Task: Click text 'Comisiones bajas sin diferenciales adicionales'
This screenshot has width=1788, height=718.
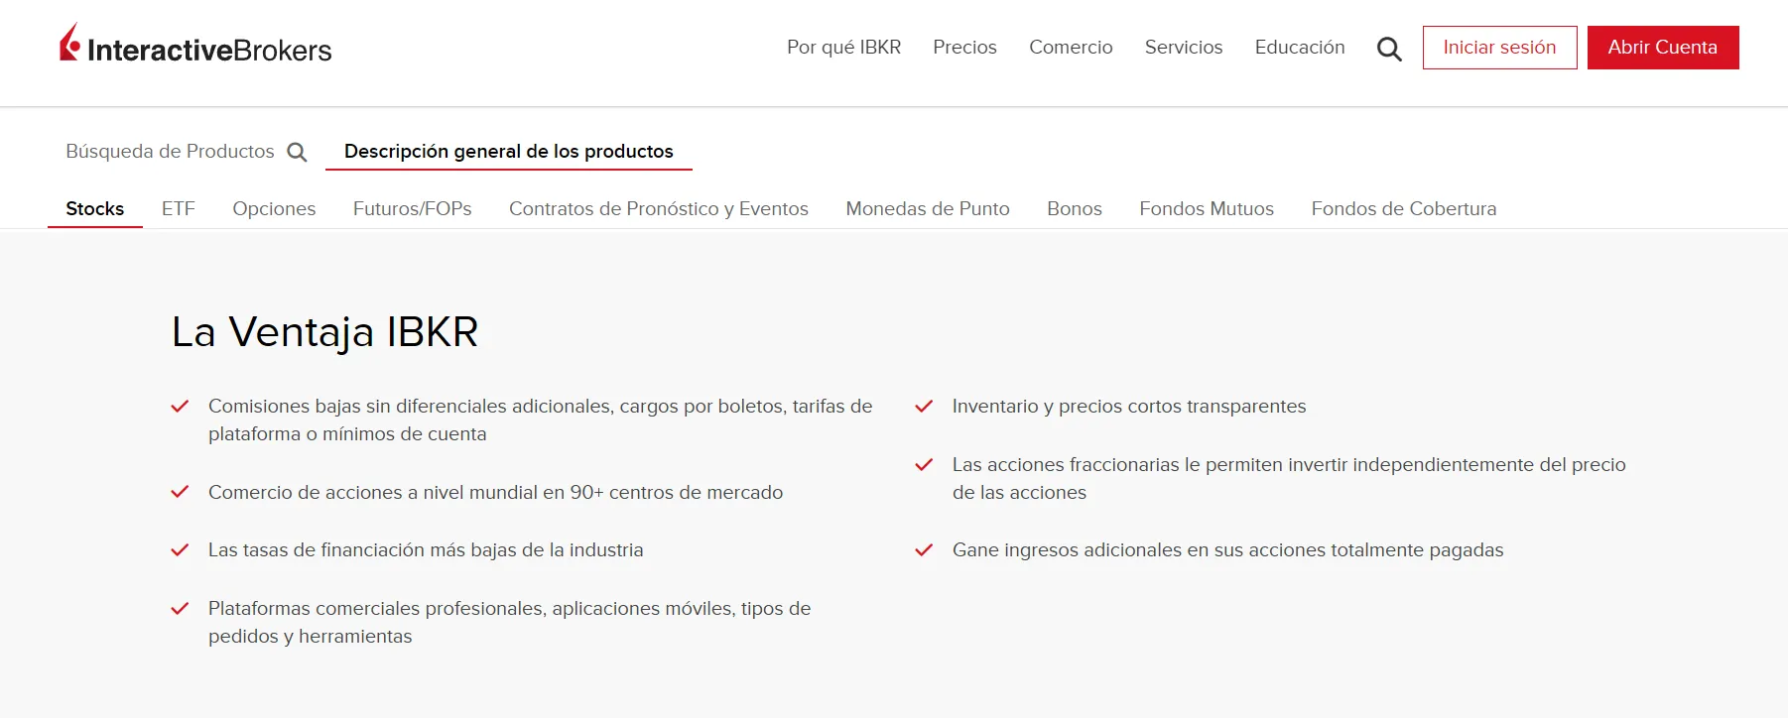Action: coord(410,407)
